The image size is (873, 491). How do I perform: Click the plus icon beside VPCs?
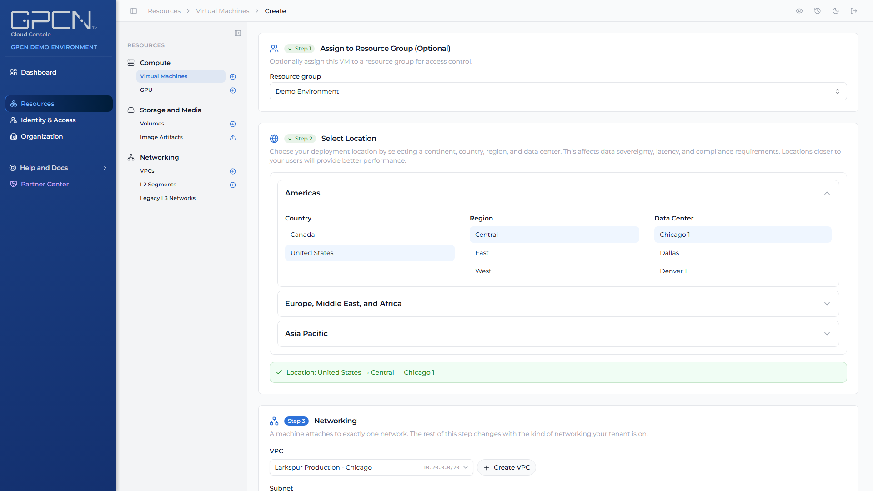pyautogui.click(x=233, y=171)
